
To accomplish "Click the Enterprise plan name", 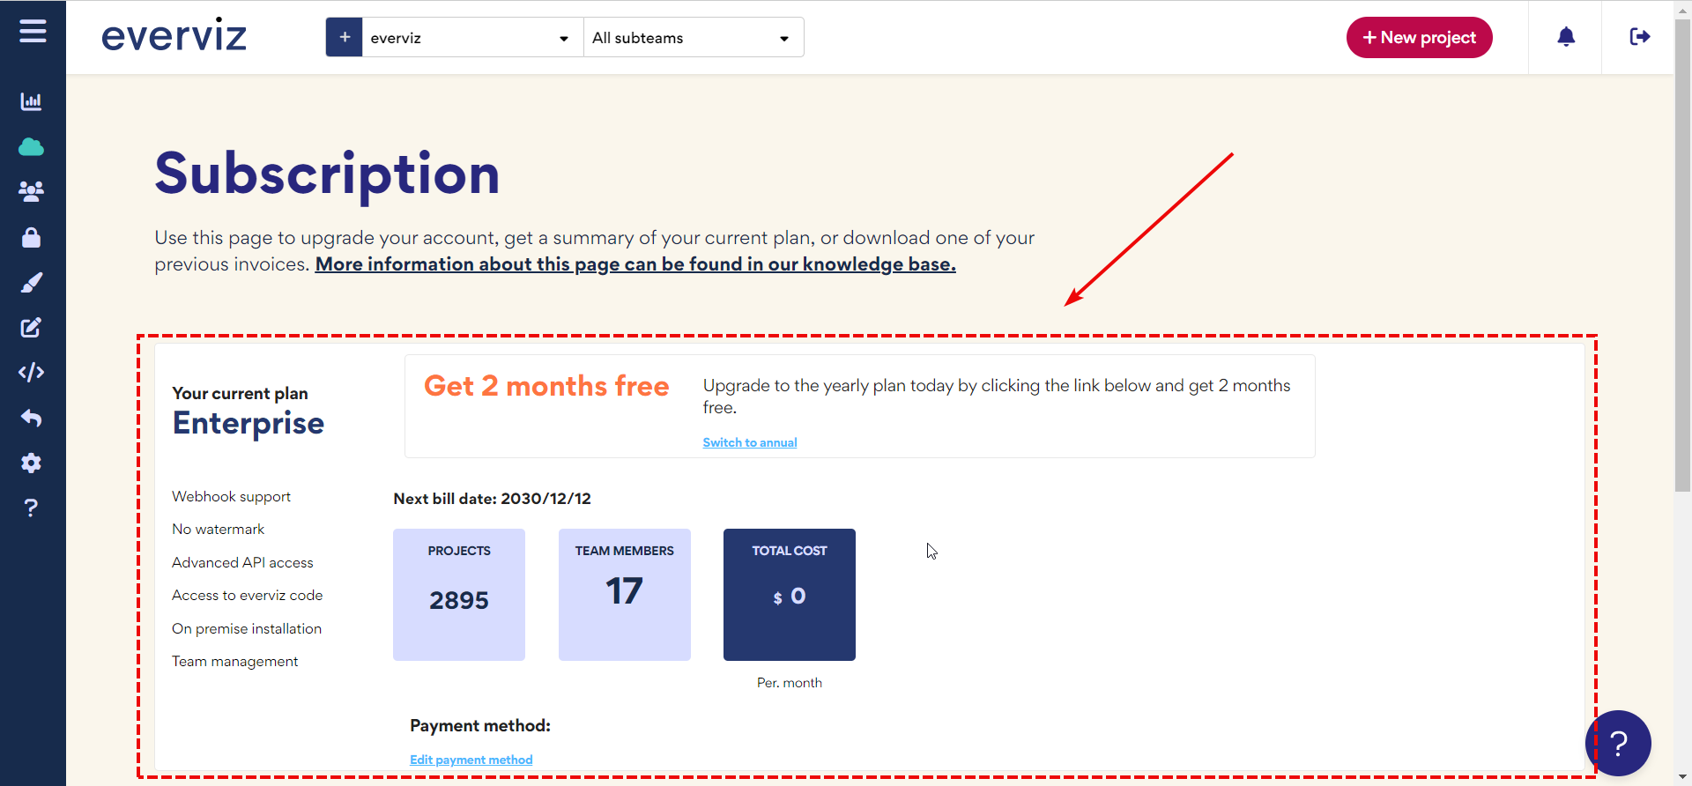I will (x=249, y=424).
